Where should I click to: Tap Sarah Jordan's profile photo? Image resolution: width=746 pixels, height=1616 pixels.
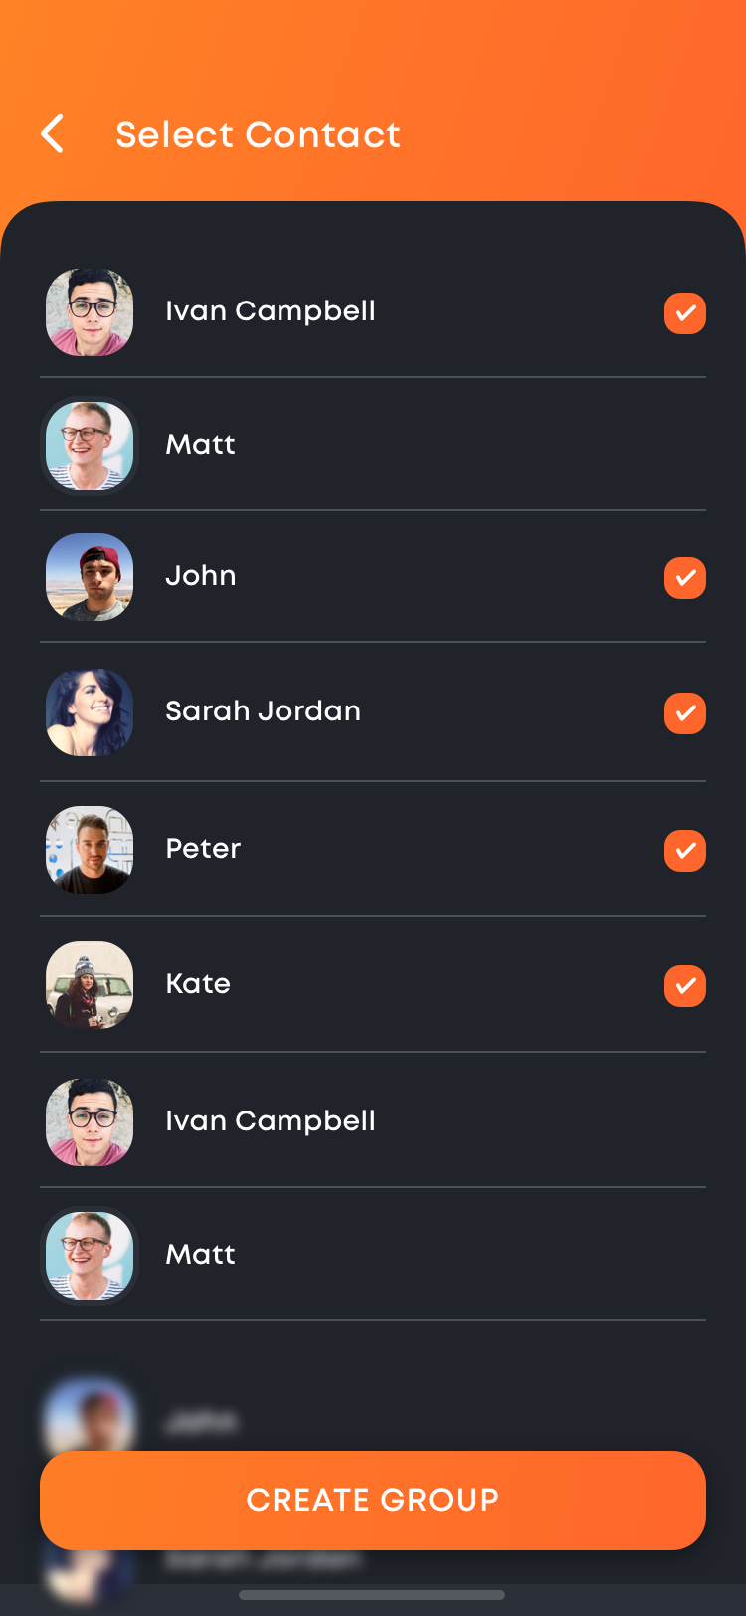pyautogui.click(x=90, y=712)
